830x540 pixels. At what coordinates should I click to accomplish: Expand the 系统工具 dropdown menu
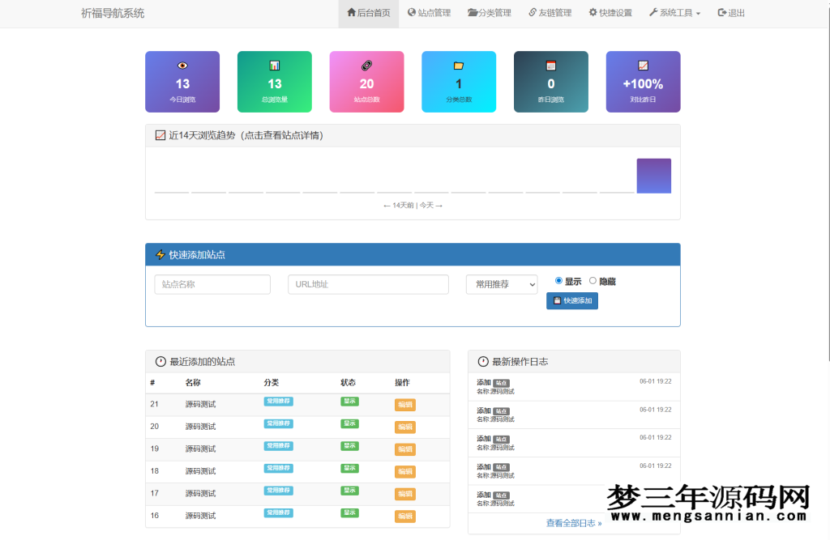pos(674,13)
